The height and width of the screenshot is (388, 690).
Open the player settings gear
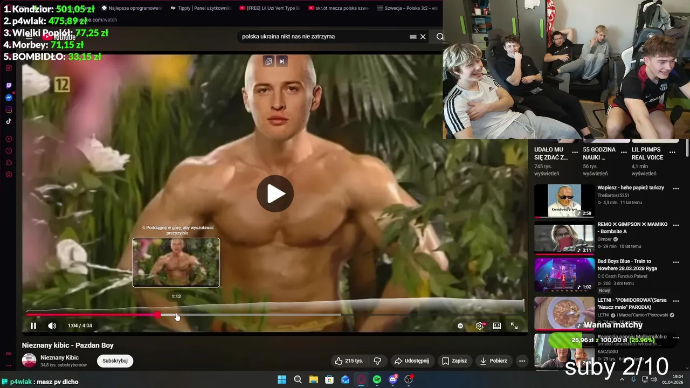point(480,325)
